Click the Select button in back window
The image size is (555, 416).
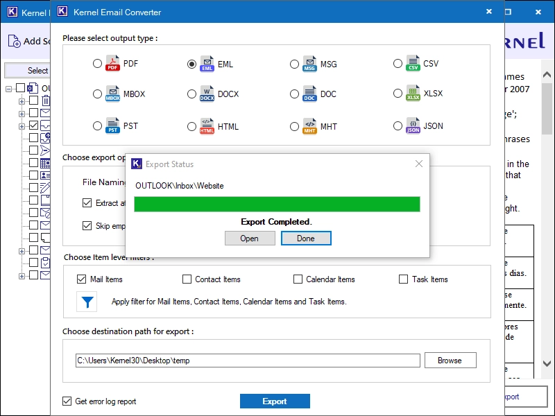(x=28, y=71)
